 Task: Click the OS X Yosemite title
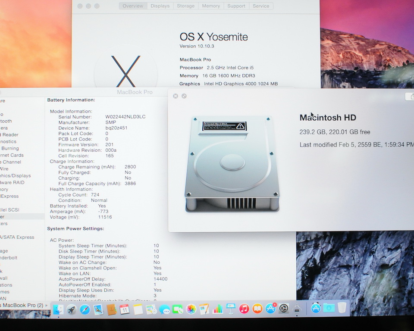point(213,37)
